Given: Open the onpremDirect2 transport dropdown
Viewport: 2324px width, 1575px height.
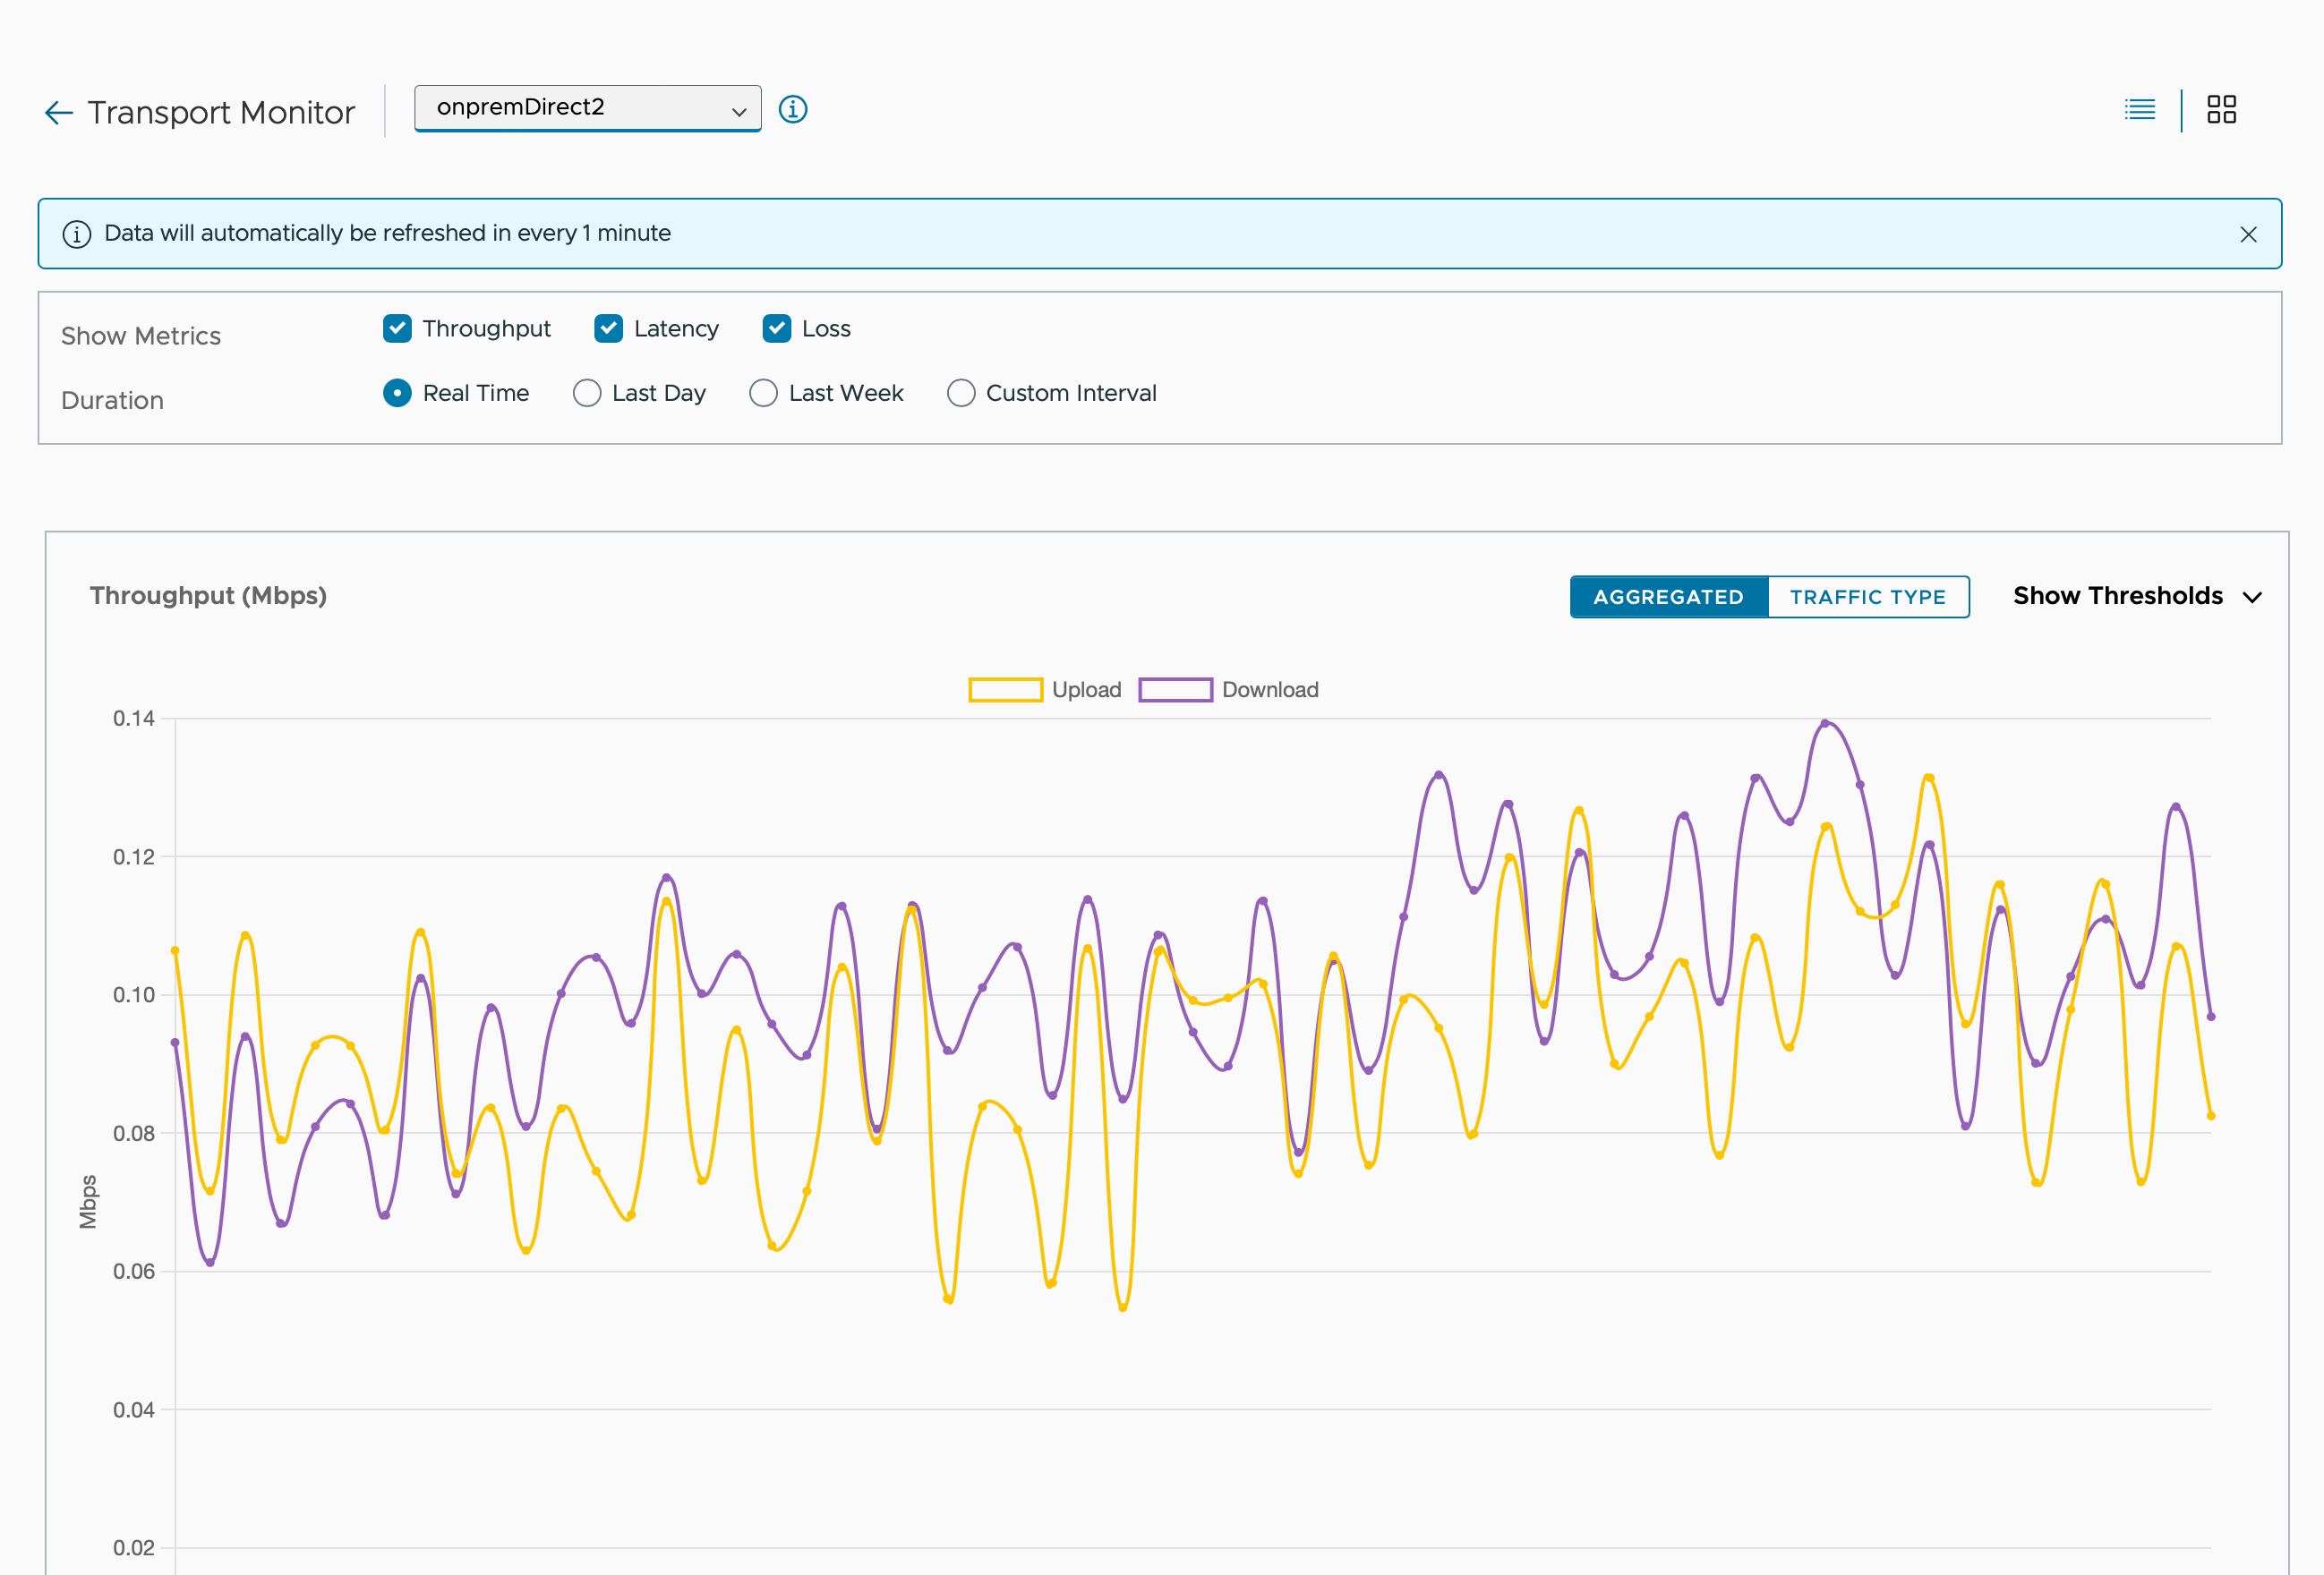Looking at the screenshot, I should (x=587, y=108).
